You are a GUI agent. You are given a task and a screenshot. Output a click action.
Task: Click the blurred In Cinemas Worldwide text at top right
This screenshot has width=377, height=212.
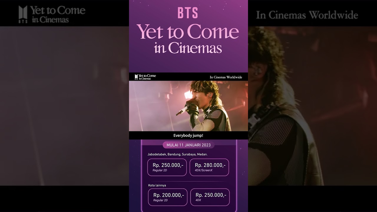click(x=307, y=15)
